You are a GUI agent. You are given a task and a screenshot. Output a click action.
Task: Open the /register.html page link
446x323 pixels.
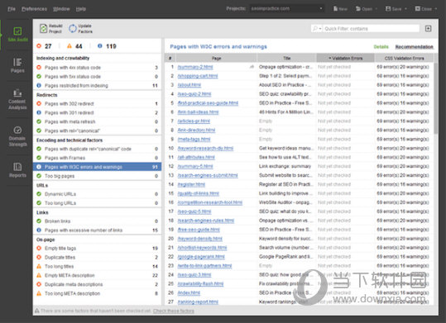(191, 184)
